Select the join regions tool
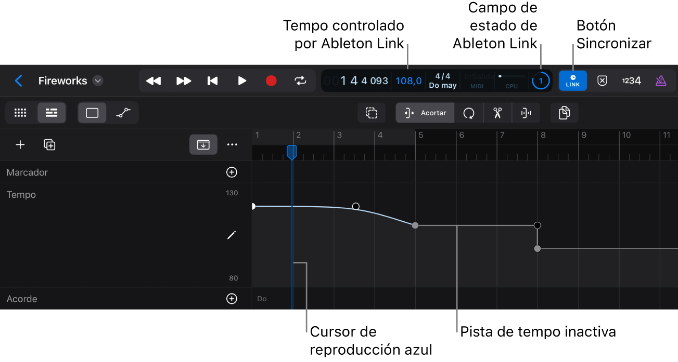The width and height of the screenshot is (678, 362). pyautogui.click(x=526, y=113)
